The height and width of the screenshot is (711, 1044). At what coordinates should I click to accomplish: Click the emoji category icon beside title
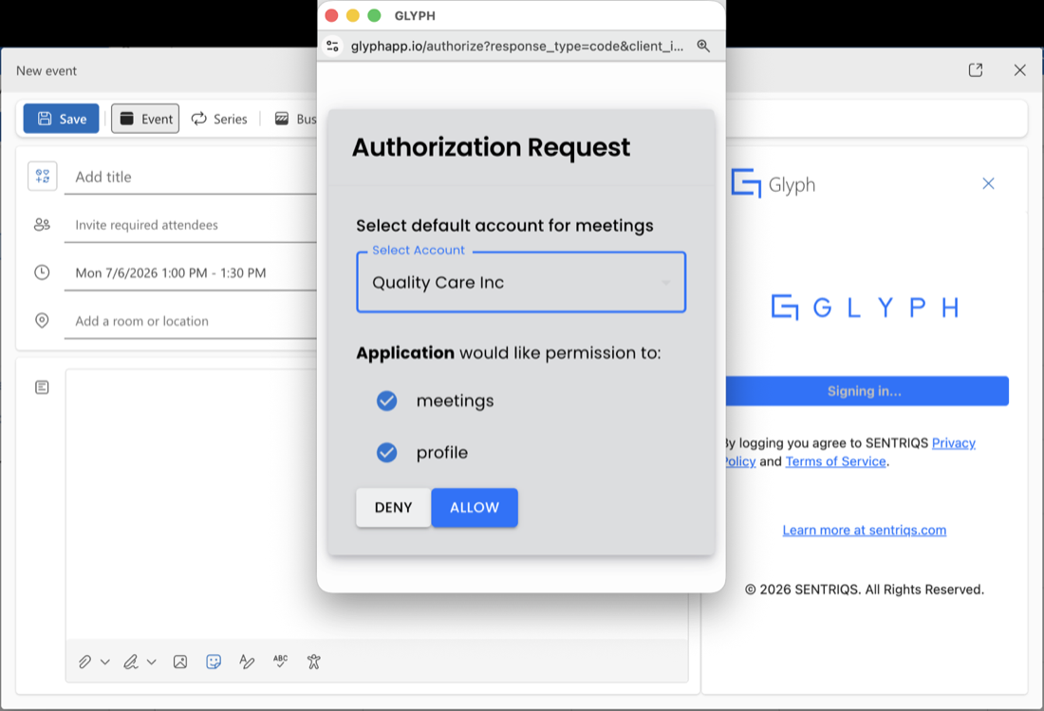[43, 177]
